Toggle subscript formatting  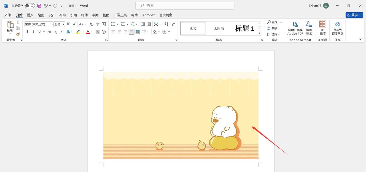point(56,32)
